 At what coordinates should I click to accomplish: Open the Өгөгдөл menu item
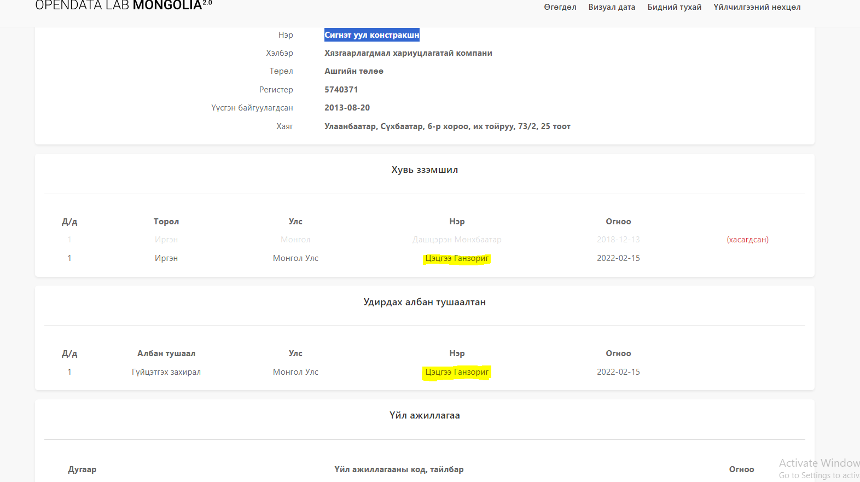pyautogui.click(x=560, y=7)
